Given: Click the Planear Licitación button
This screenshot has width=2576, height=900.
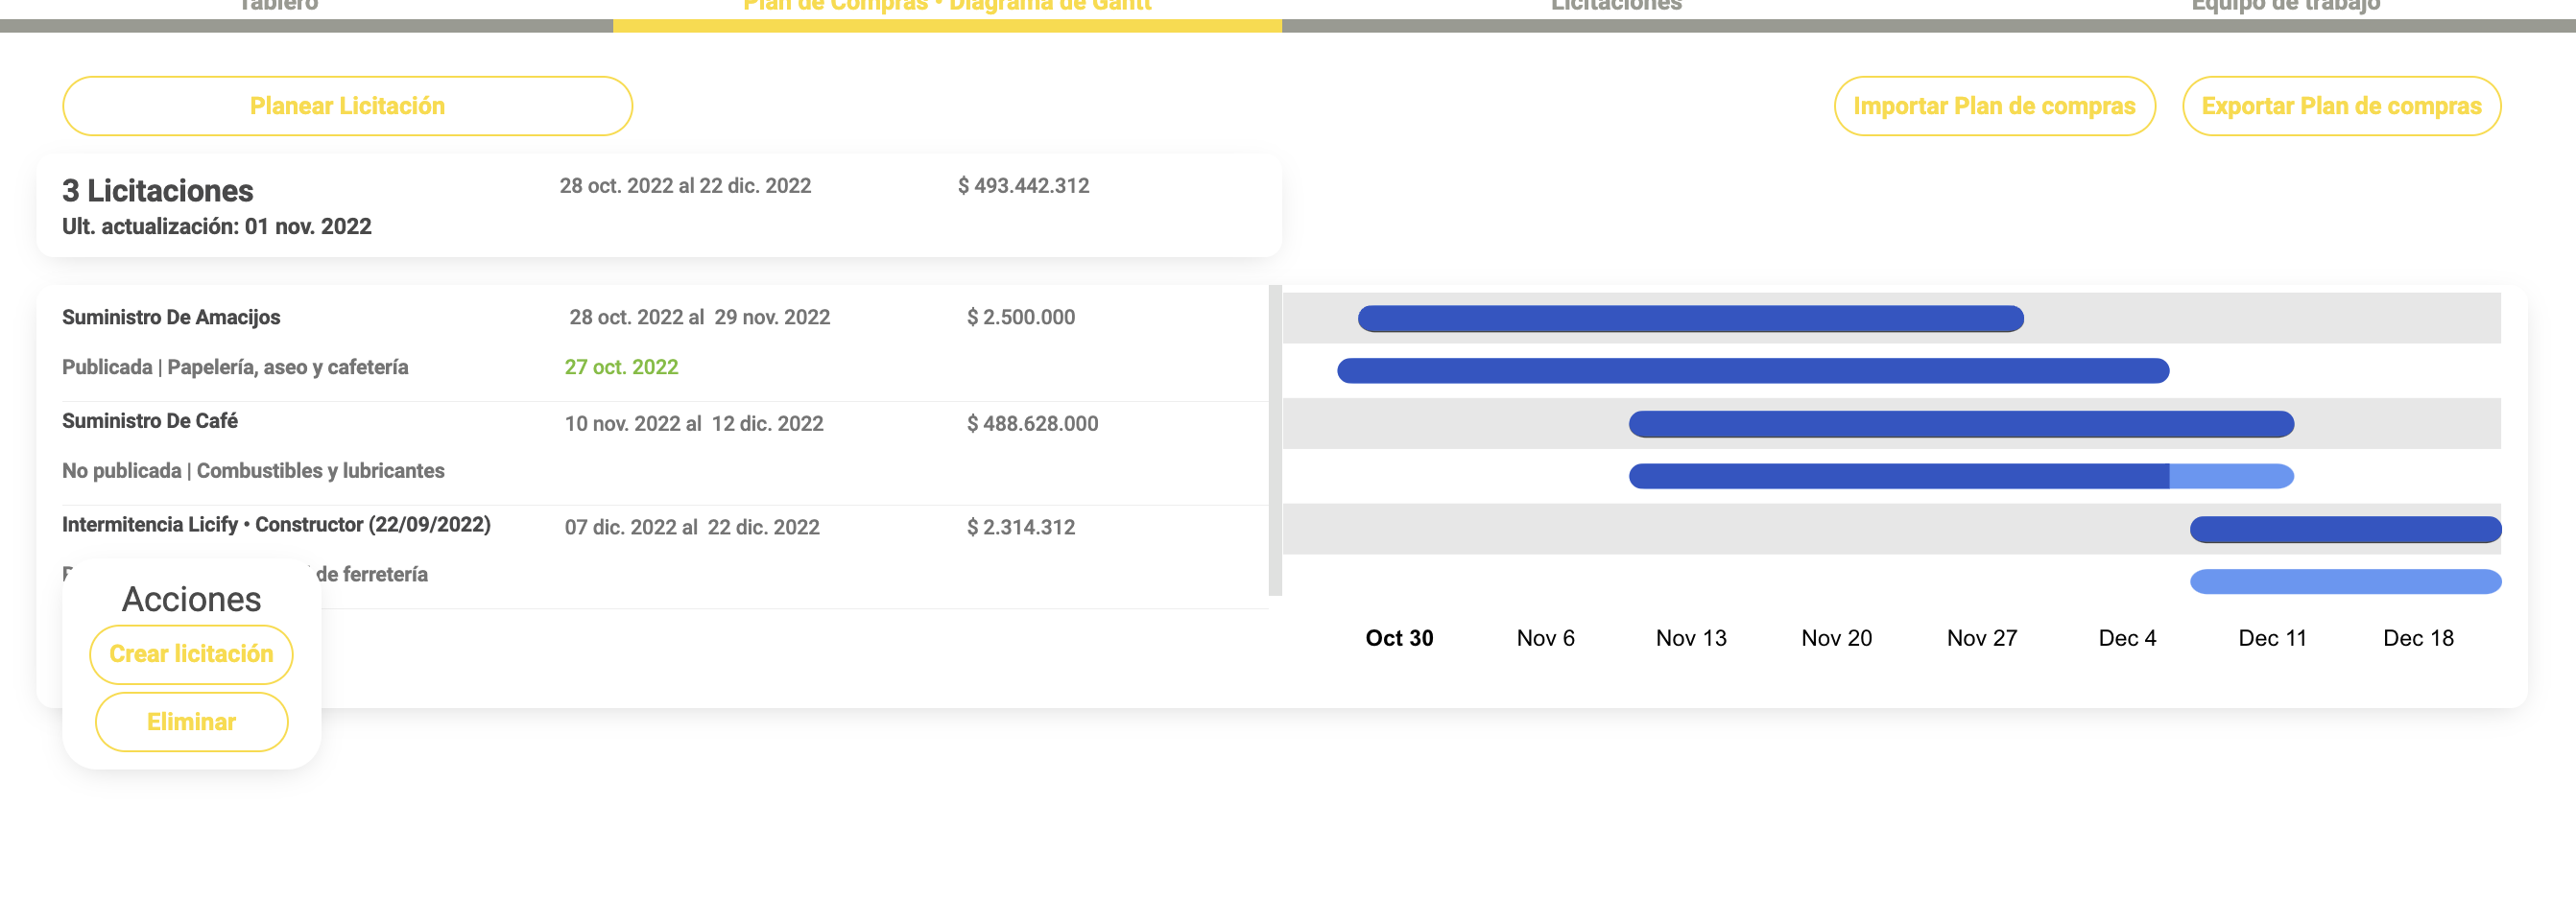Looking at the screenshot, I should [x=347, y=106].
